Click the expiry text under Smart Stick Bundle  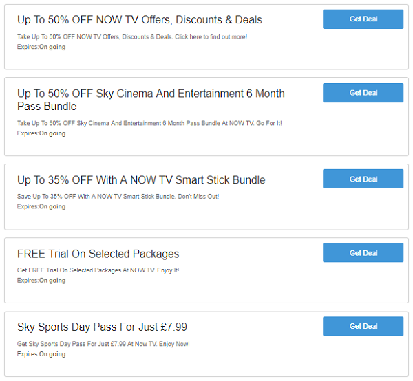point(41,207)
